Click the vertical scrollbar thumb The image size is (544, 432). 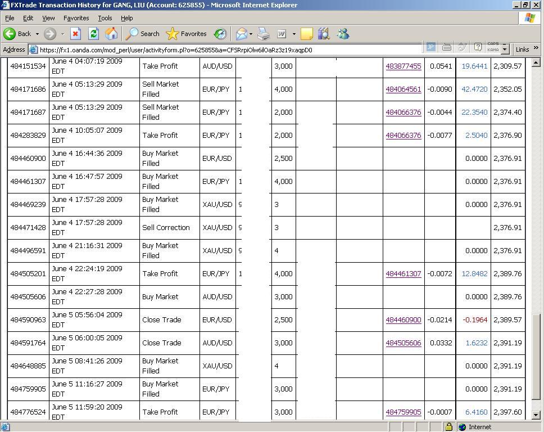coord(536,357)
